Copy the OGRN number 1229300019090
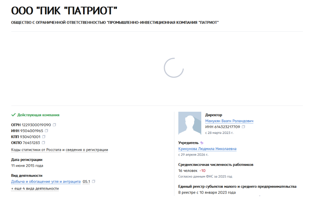Viewport: 321px width, 199px height. coord(54,125)
